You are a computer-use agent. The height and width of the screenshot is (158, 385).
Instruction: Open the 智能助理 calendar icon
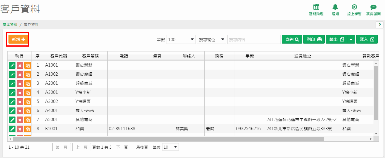(316, 7)
